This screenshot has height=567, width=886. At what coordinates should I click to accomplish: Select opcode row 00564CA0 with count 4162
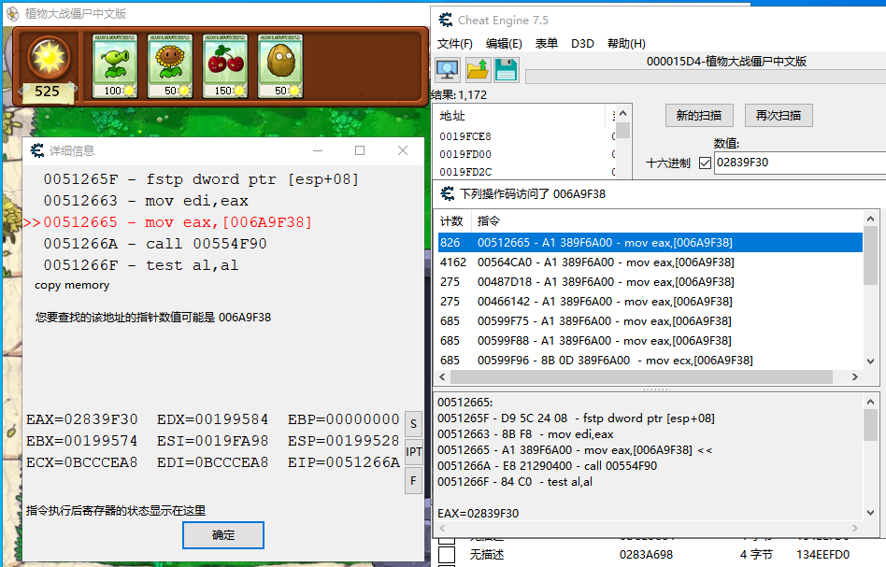click(650, 262)
